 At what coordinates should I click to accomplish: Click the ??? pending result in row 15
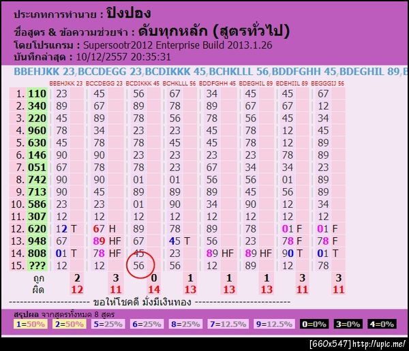pyautogui.click(x=37, y=266)
